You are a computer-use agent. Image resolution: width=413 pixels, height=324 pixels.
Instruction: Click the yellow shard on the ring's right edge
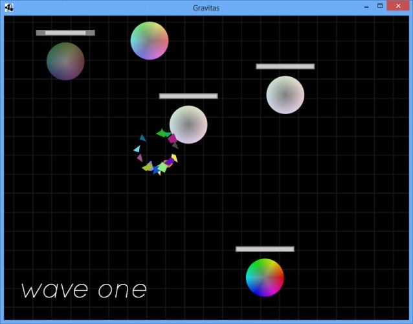175,157
